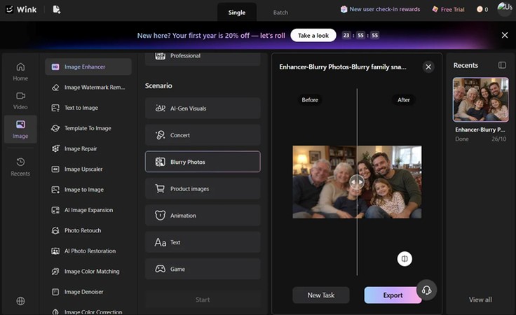Select the Image Enhancer tool

coord(88,66)
